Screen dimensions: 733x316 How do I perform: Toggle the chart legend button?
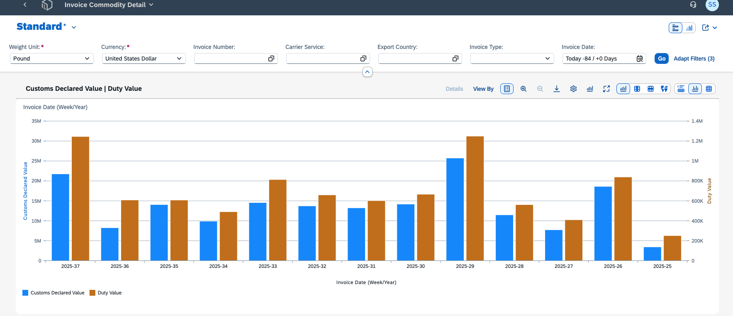(507, 89)
